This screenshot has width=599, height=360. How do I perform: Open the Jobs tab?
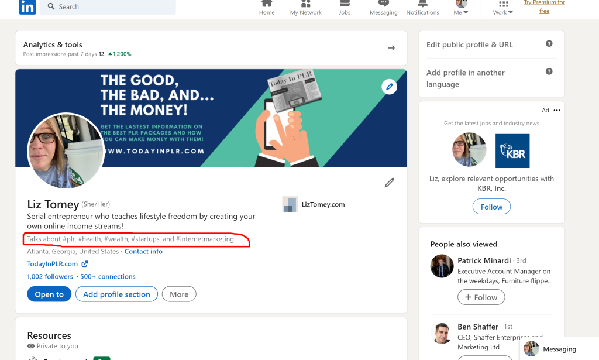tap(345, 8)
